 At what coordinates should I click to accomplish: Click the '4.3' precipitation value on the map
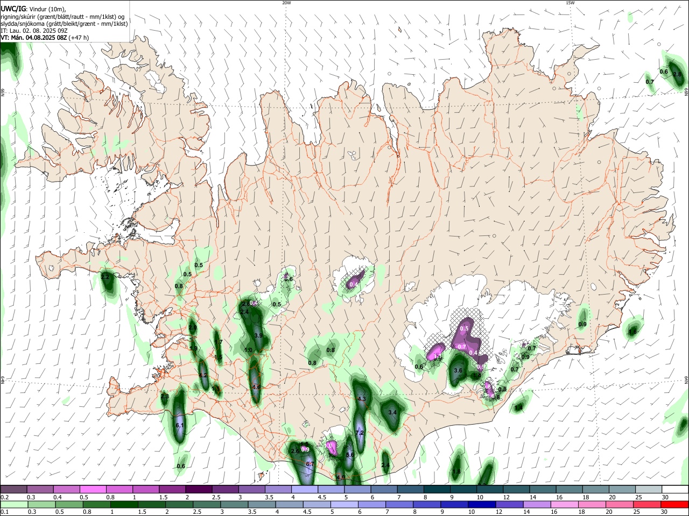pyautogui.click(x=362, y=399)
